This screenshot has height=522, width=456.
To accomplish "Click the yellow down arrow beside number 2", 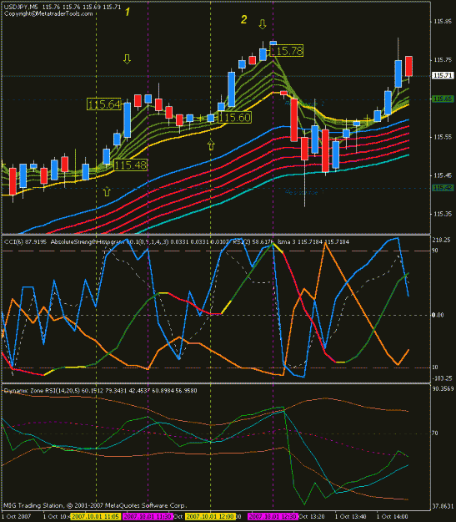I will point(263,24).
